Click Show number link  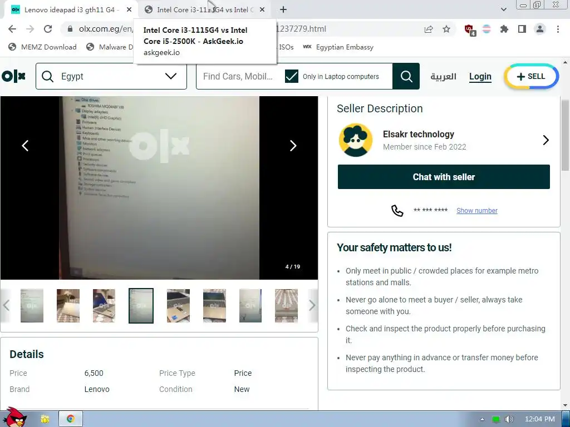point(477,211)
